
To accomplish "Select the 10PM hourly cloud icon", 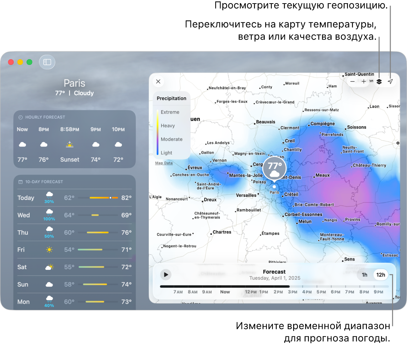I will coord(118,144).
